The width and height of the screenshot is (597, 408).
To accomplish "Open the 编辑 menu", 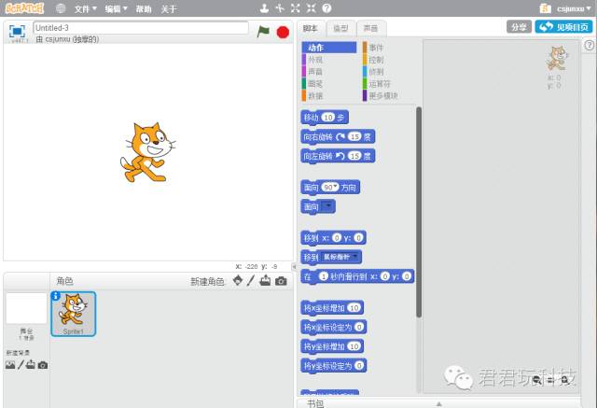I will coord(116,8).
